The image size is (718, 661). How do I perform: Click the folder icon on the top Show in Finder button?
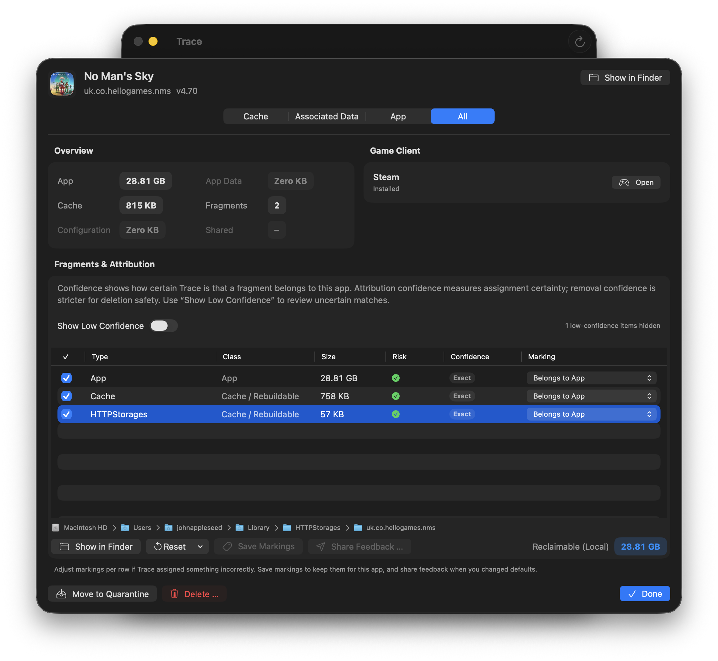point(594,77)
